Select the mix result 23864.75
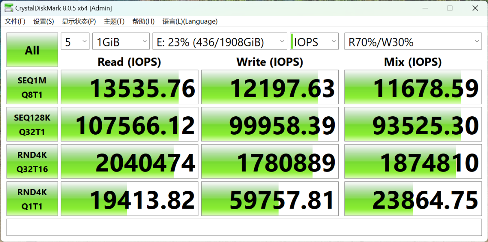 [413, 198]
